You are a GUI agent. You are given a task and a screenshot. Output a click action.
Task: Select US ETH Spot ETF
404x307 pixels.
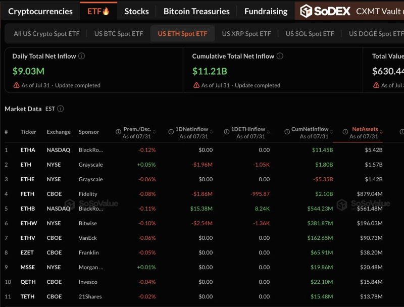pos(182,34)
